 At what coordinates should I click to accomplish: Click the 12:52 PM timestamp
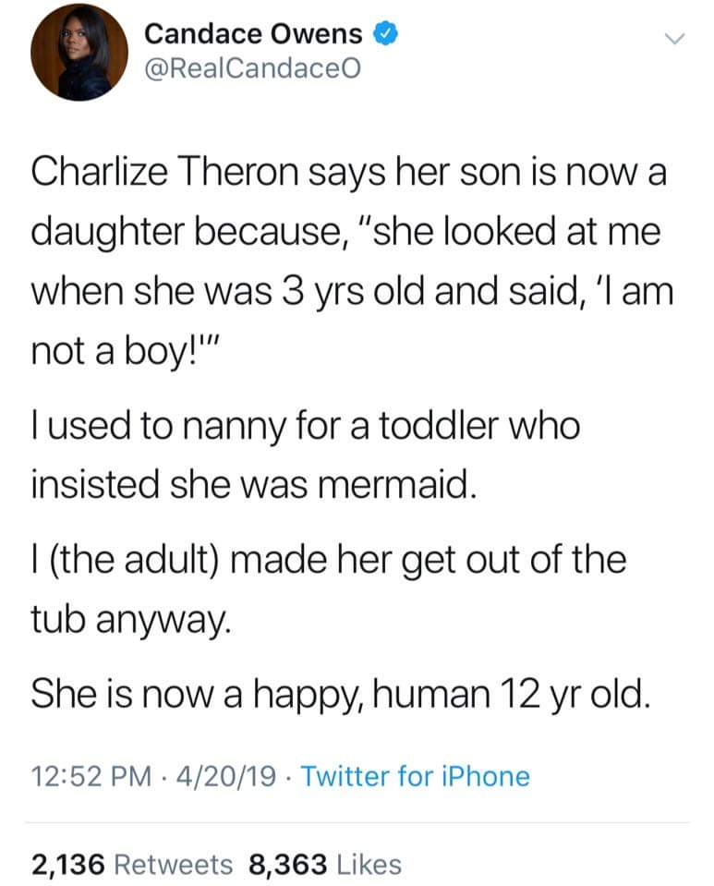(91, 776)
